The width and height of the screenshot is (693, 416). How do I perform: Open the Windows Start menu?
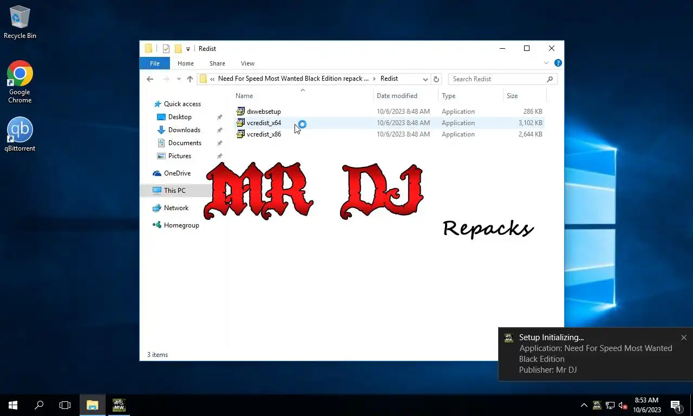tap(13, 405)
